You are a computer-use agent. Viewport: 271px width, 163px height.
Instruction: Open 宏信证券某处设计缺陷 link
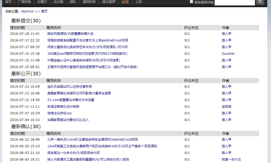click(63, 106)
